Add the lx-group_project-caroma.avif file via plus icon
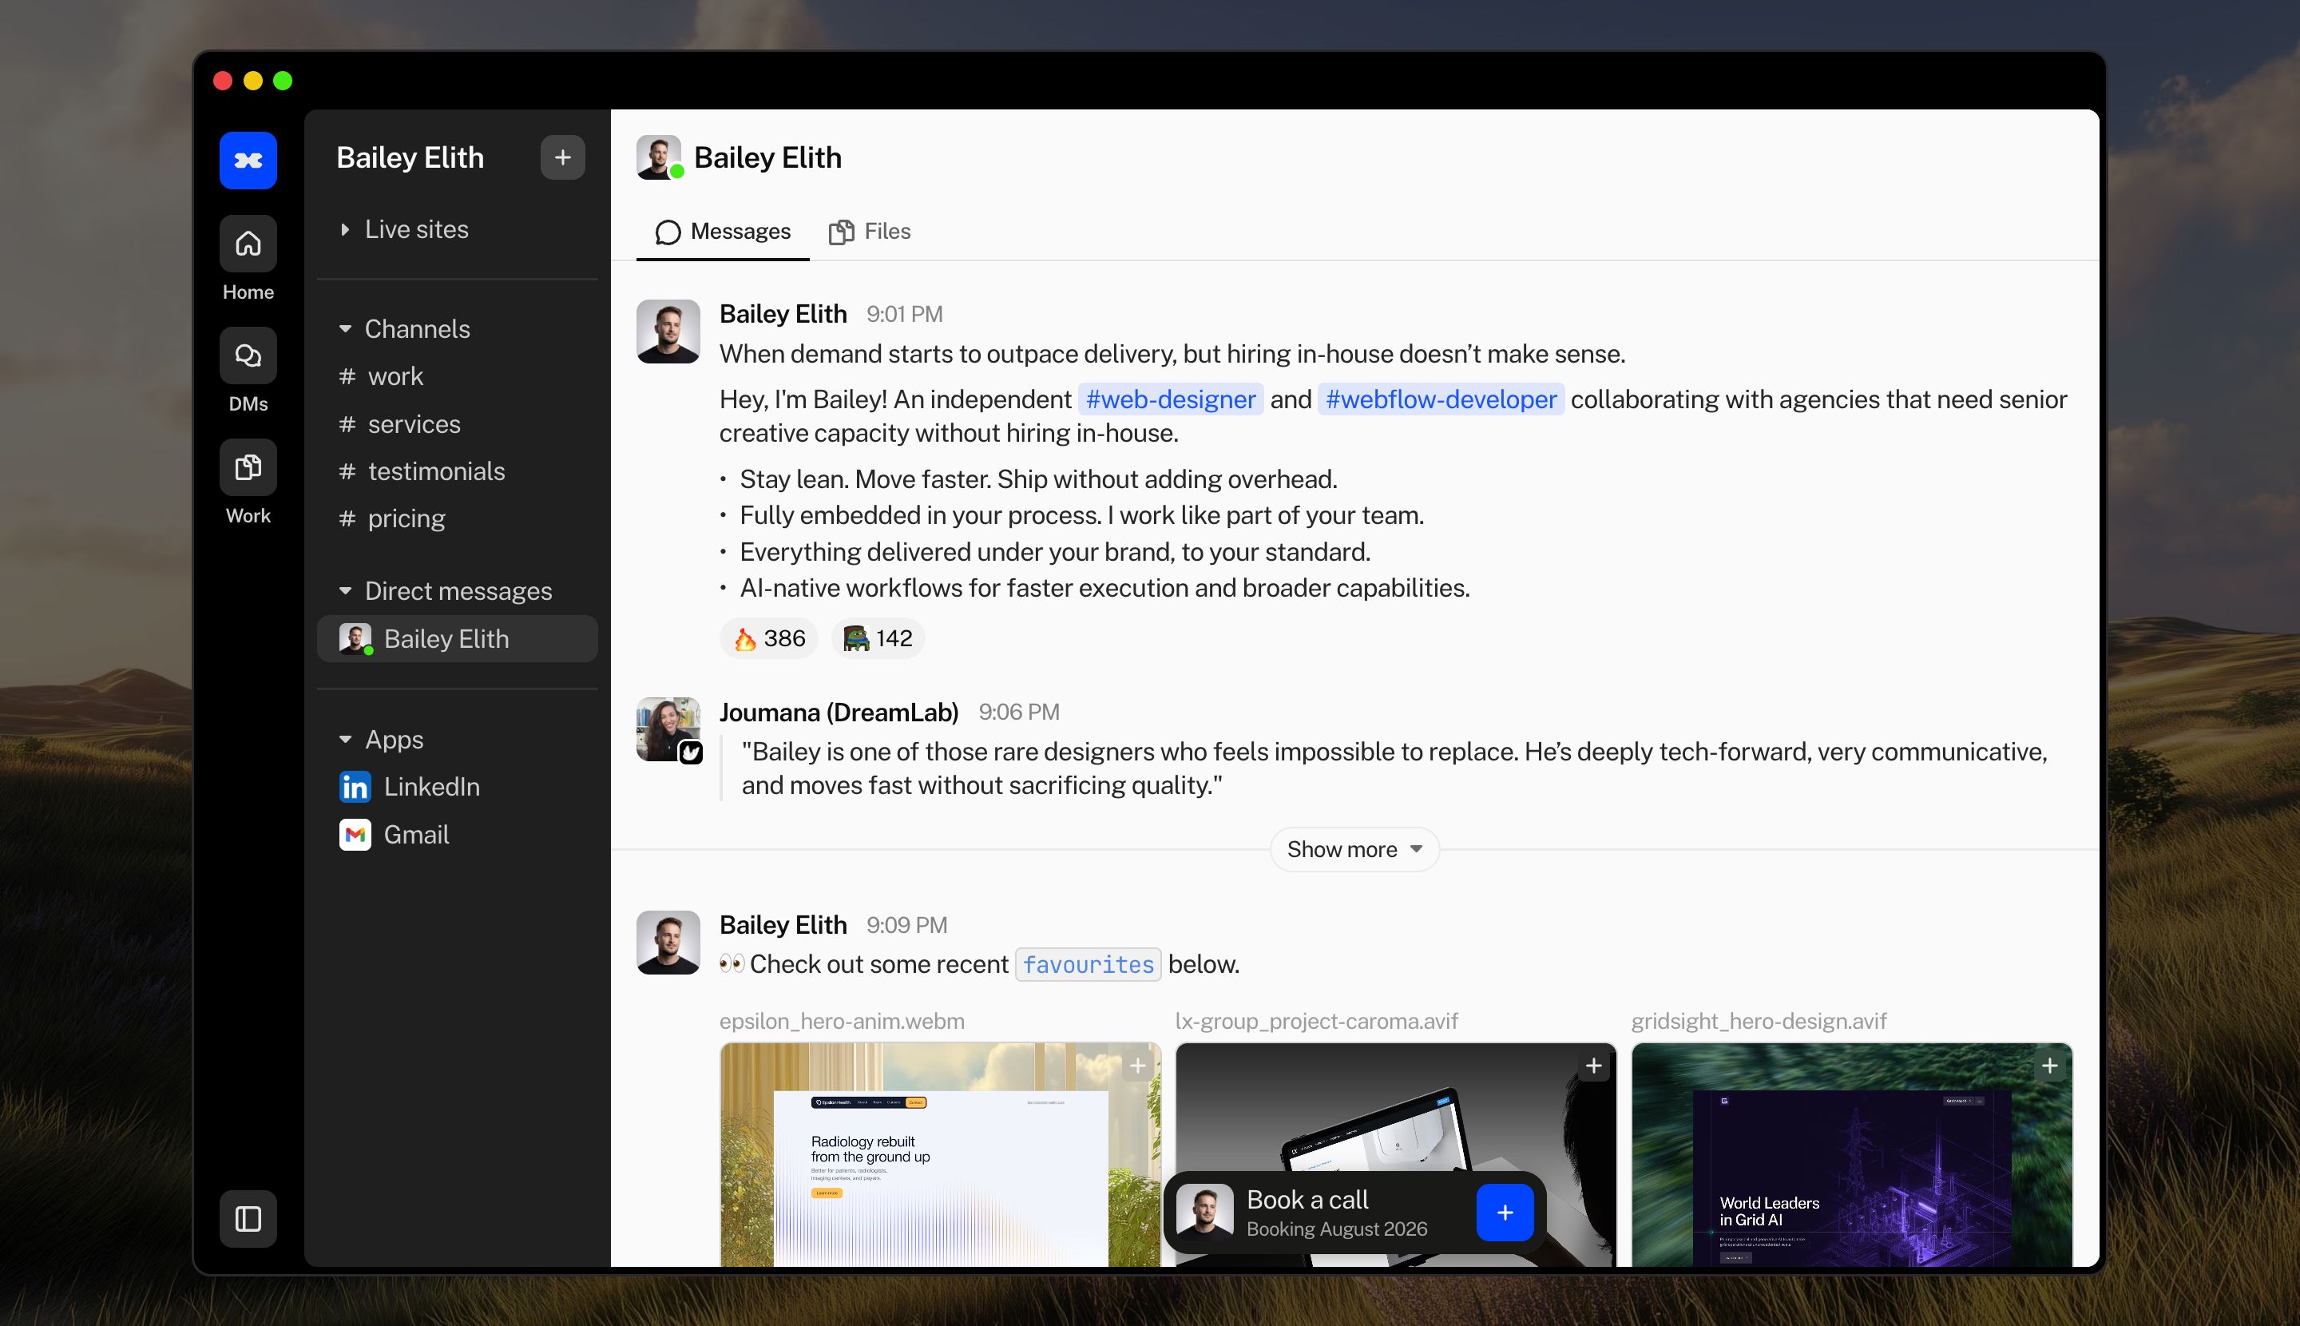Image resolution: width=2300 pixels, height=1326 pixels. [x=1593, y=1066]
